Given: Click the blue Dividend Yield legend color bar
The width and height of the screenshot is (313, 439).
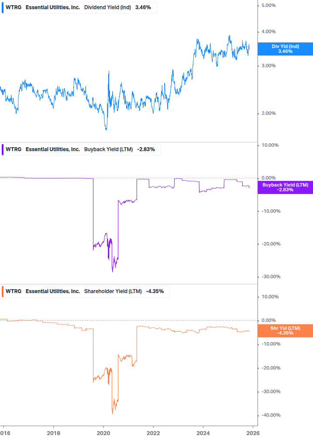Looking at the screenshot, I should (3, 7).
